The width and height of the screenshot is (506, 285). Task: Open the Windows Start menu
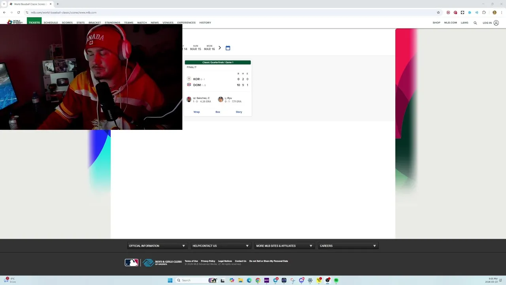point(170,280)
